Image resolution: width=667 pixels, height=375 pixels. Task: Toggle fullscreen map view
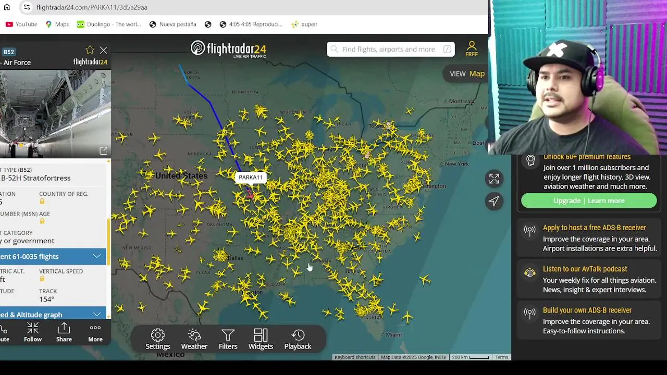(x=494, y=179)
